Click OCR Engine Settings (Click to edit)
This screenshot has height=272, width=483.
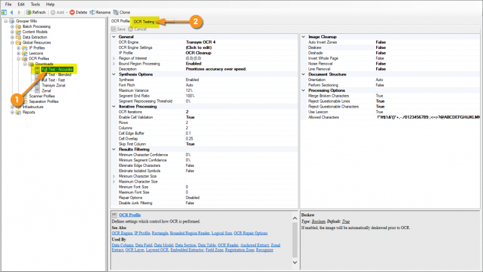tap(199, 48)
